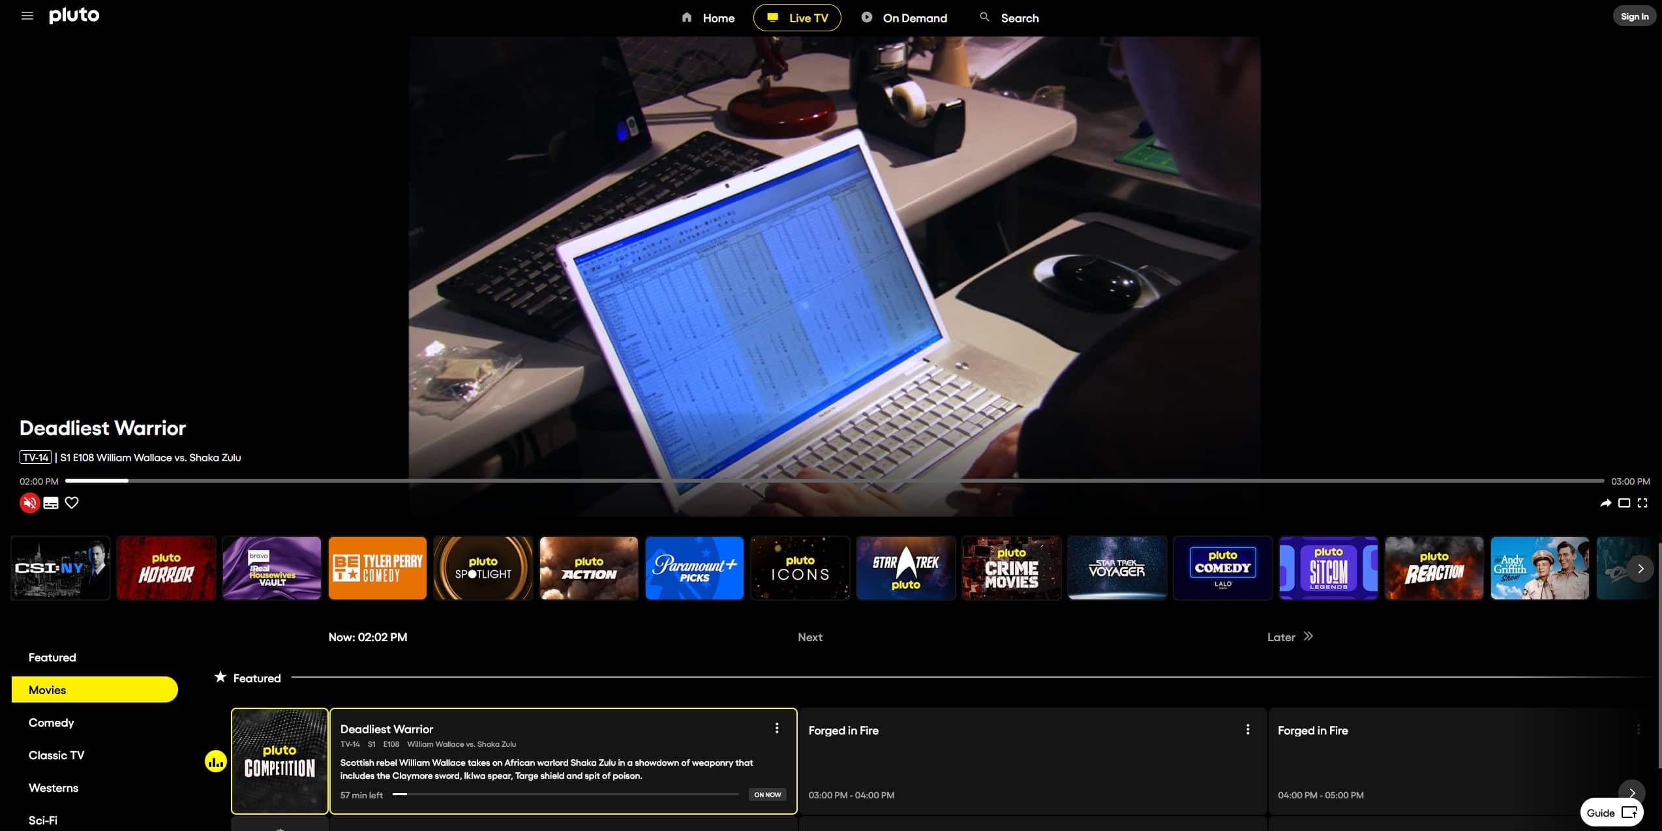
Task: Open options for 03:00 PM Forged in Fire
Action: 1248,729
